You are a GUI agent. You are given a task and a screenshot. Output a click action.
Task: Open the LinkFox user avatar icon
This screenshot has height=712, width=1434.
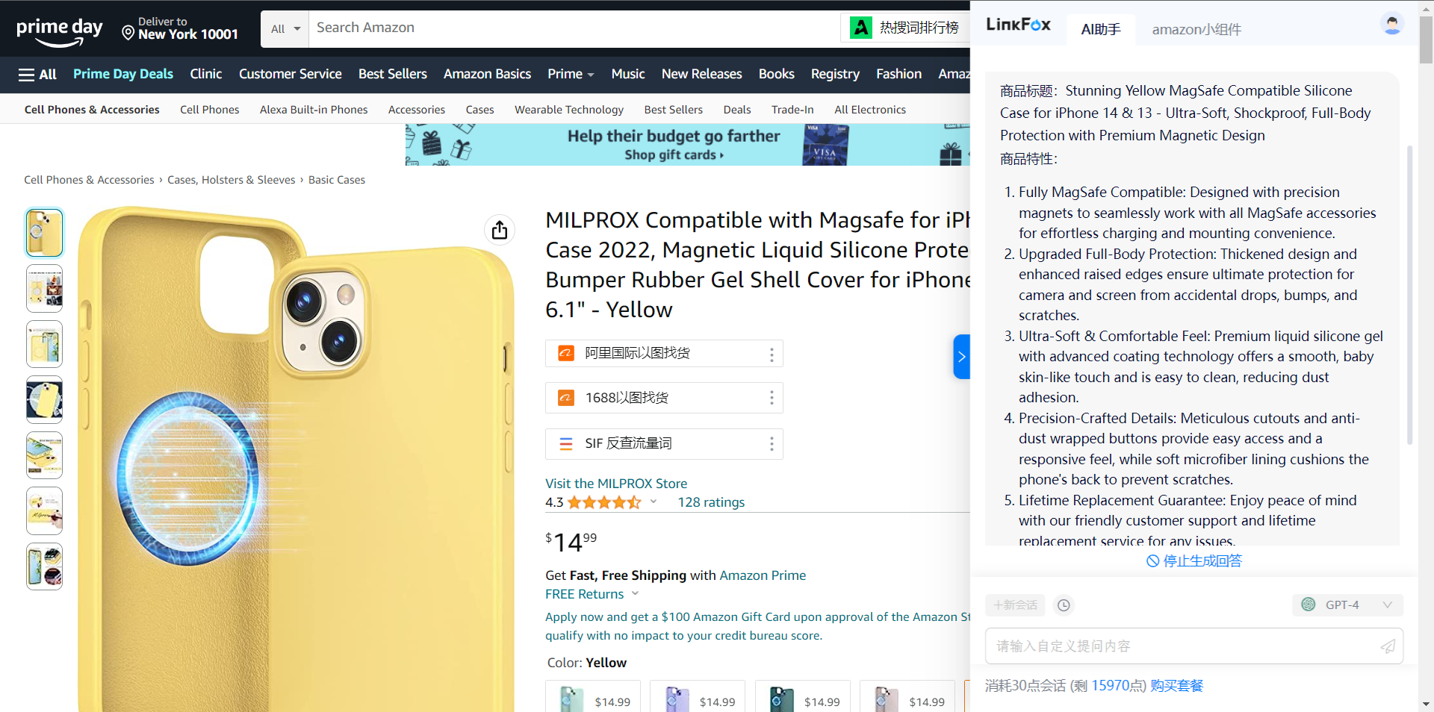(x=1391, y=25)
